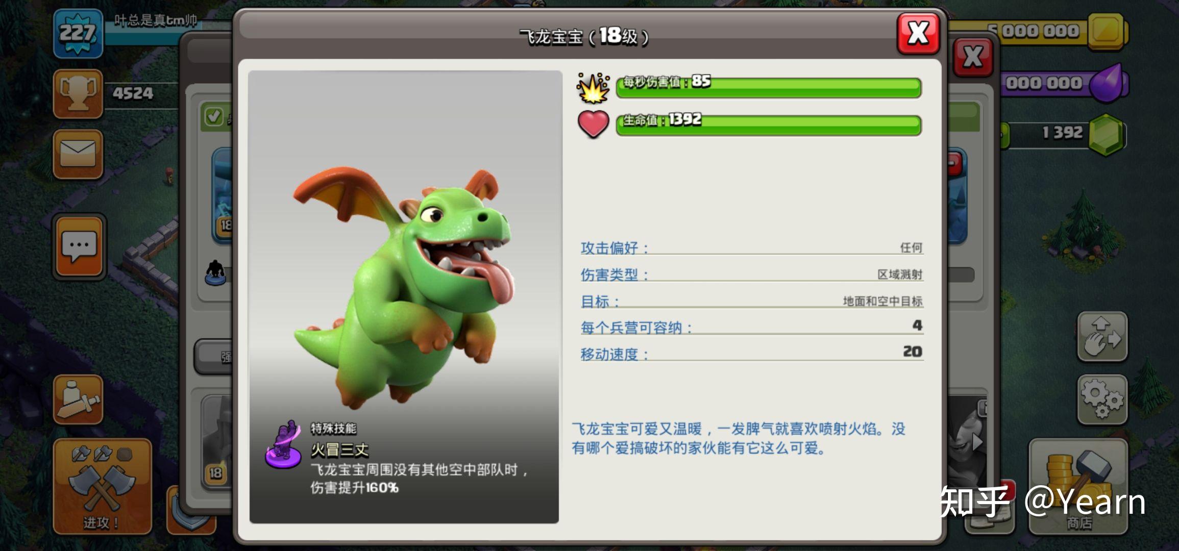
Task: Click the purple elixir amount 000 000
Action: point(1044,83)
